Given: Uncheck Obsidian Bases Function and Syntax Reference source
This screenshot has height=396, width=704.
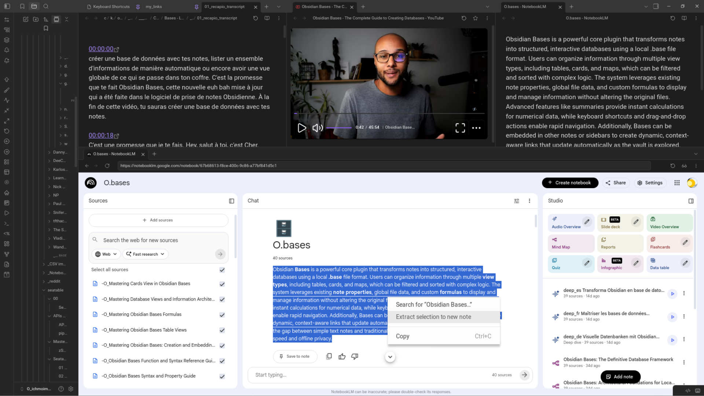Looking at the screenshot, I should pyautogui.click(x=222, y=361).
